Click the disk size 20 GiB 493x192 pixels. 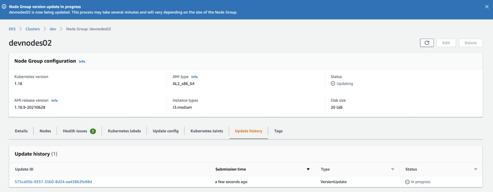click(337, 107)
